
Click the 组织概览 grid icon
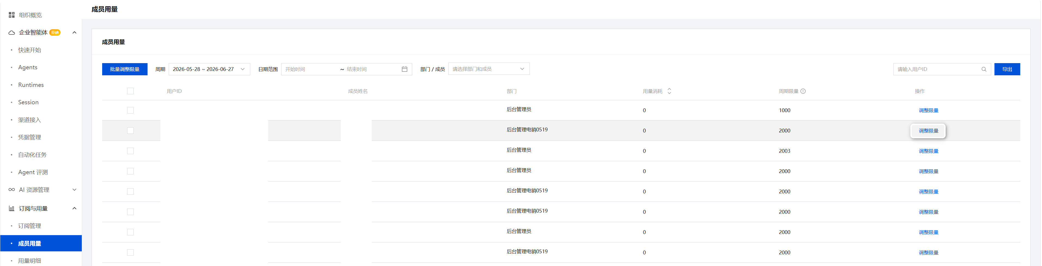pos(11,15)
